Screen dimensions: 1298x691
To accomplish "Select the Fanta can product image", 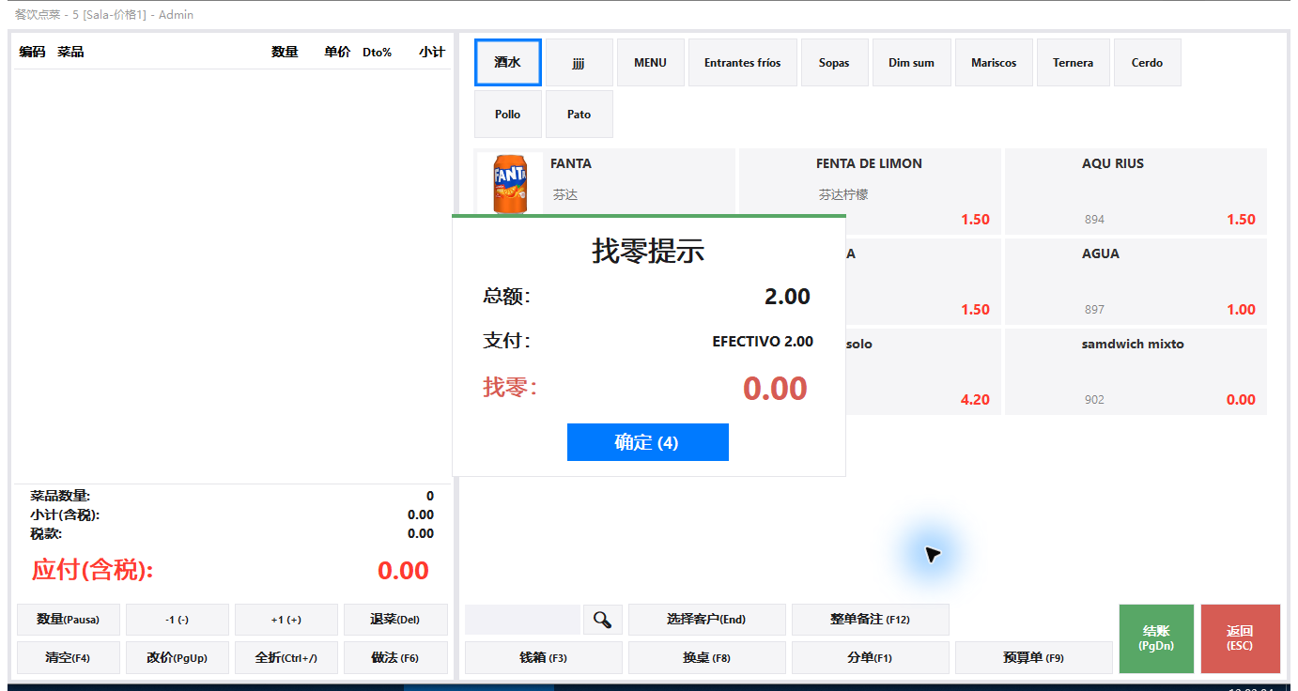I will [x=510, y=184].
